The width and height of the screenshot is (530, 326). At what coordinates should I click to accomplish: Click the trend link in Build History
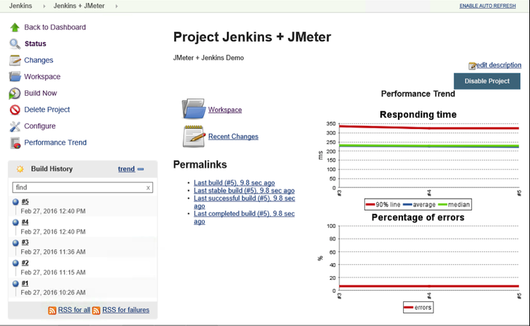point(126,169)
